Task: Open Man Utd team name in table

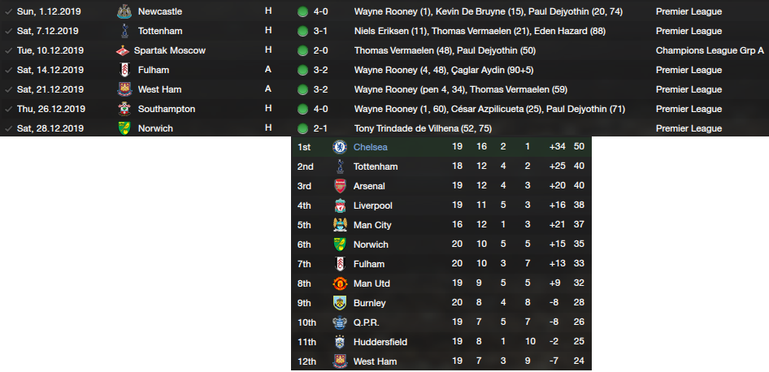Action: coord(371,283)
